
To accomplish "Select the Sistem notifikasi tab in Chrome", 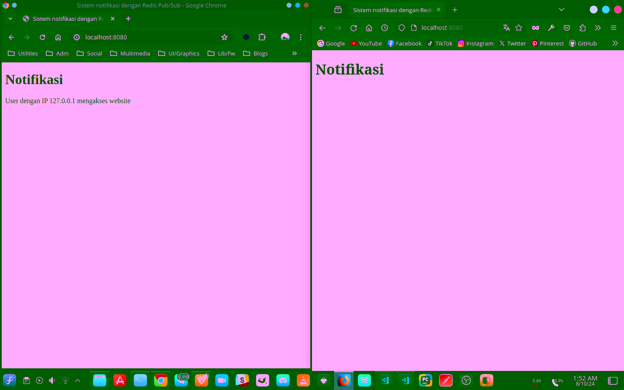I will [65, 19].
